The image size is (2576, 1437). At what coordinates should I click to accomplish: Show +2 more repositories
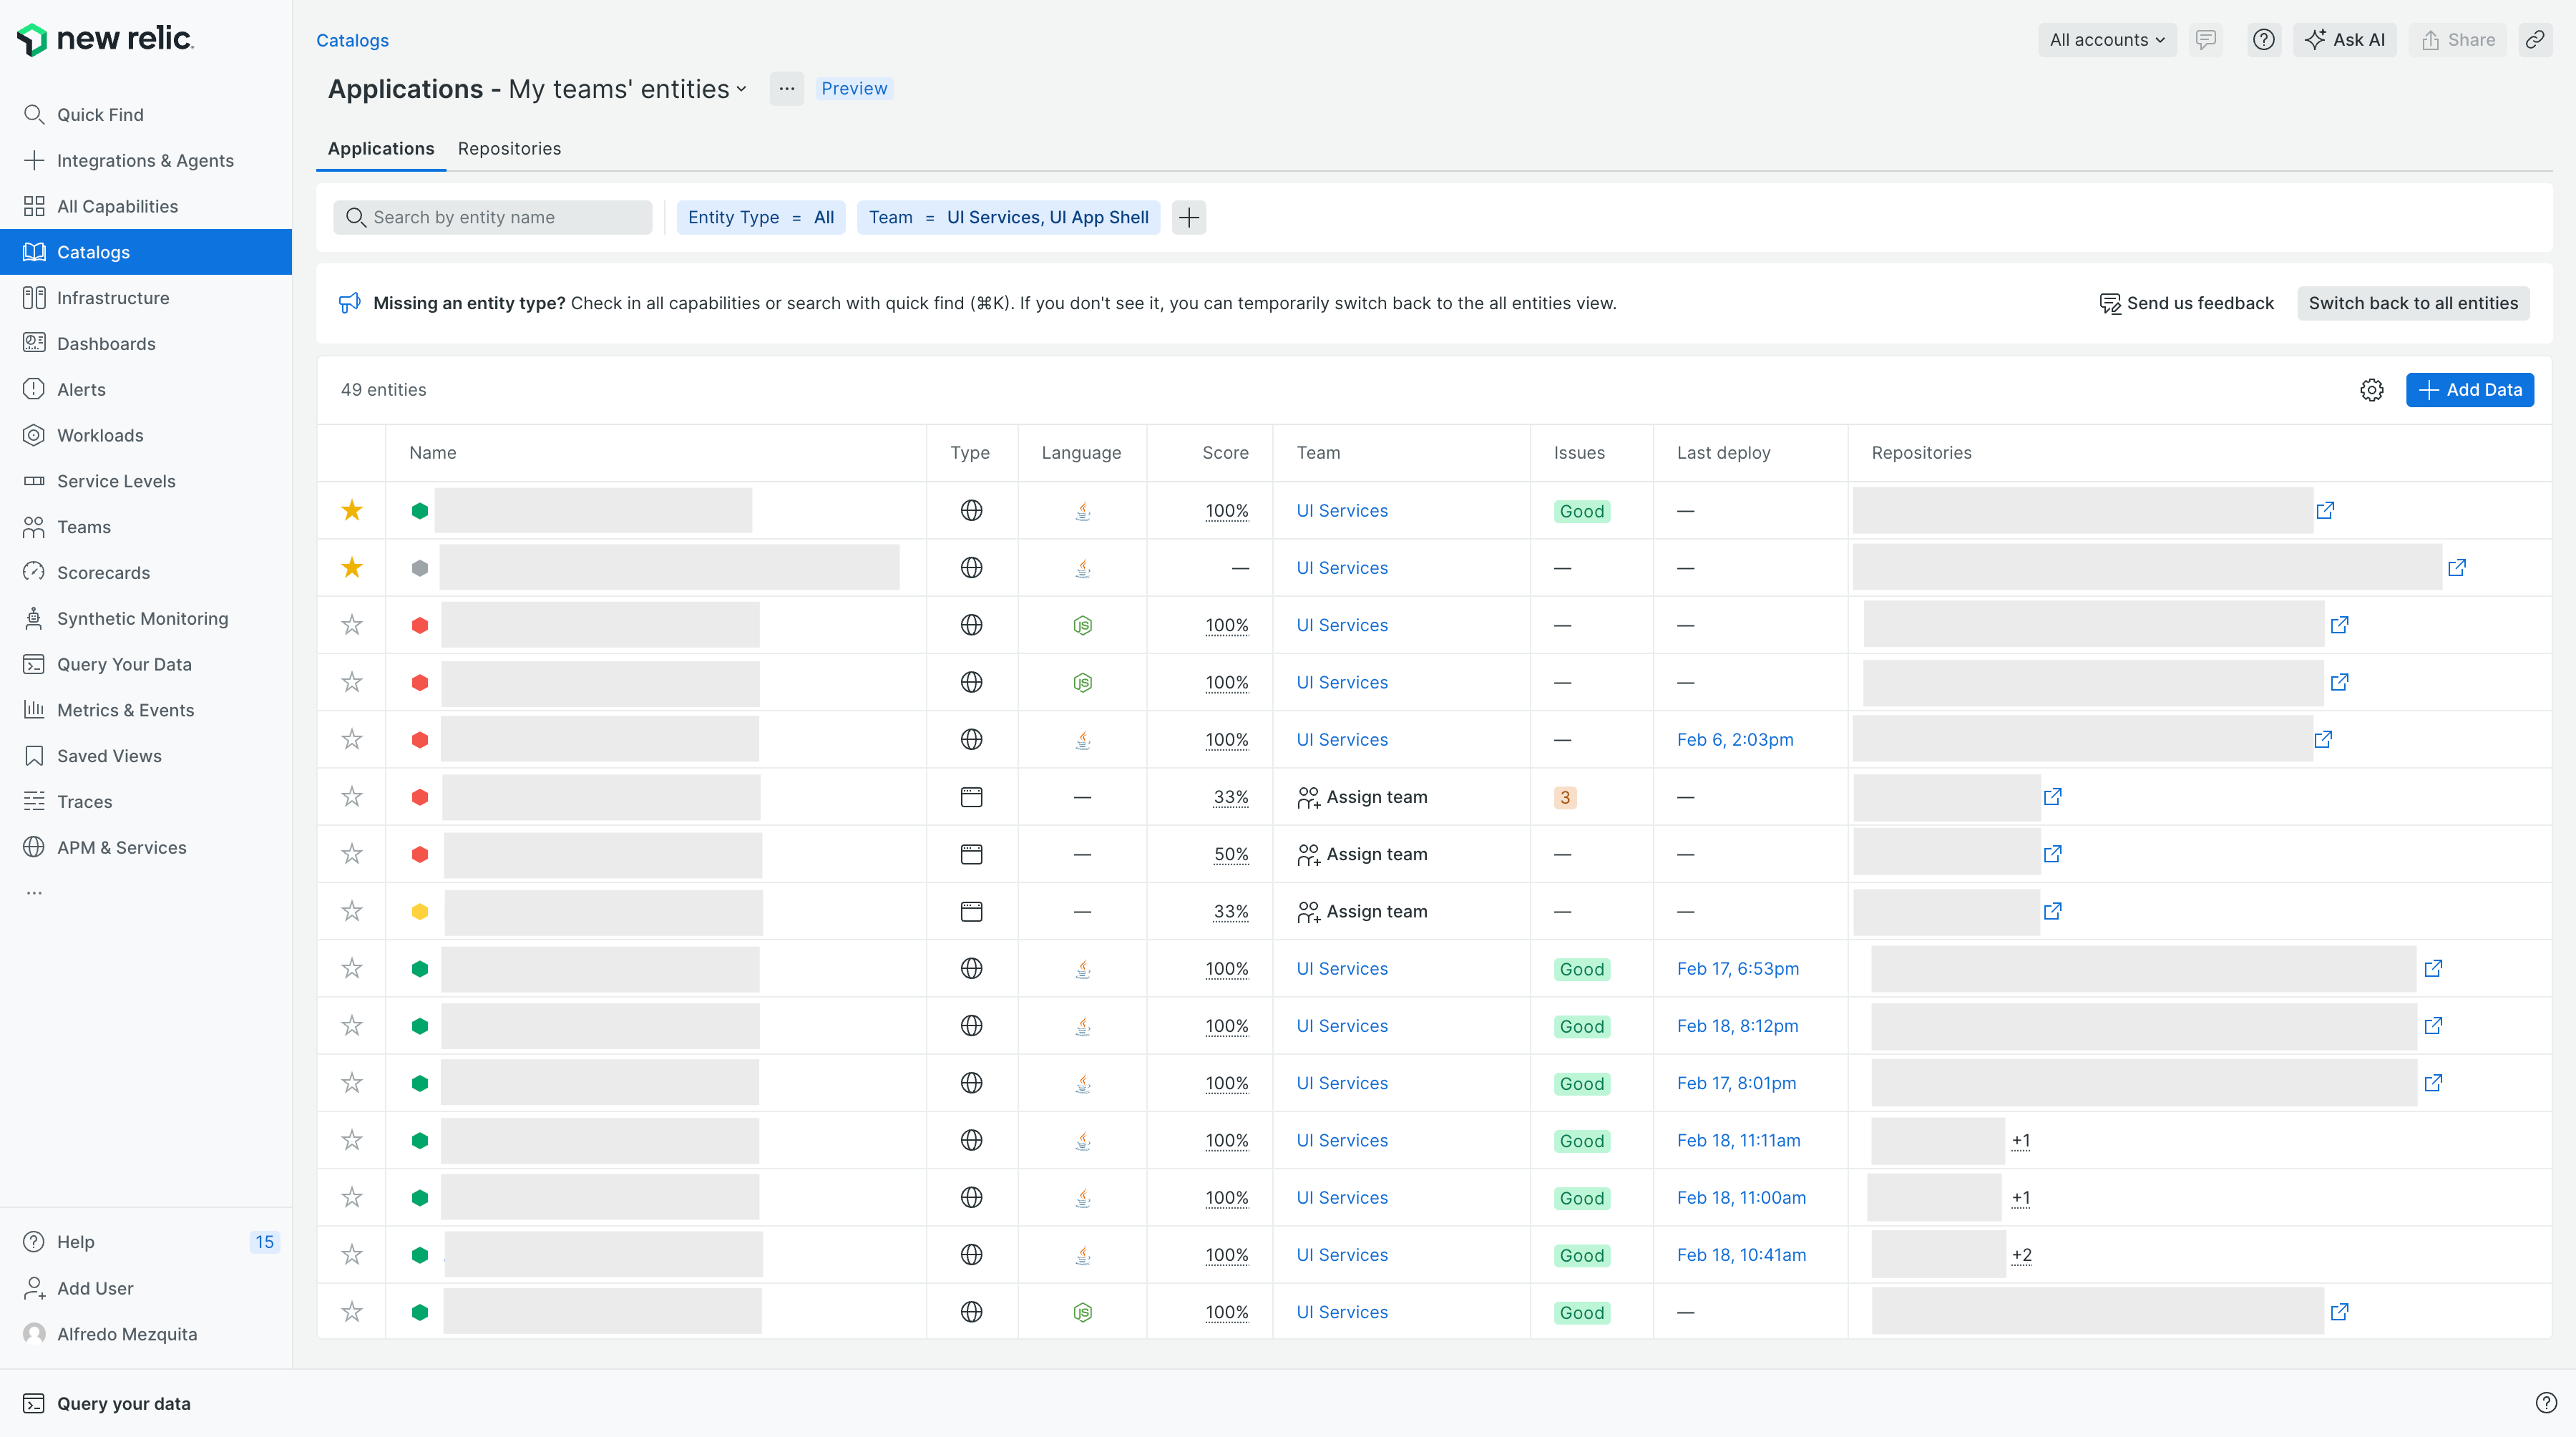[x=2022, y=1256]
